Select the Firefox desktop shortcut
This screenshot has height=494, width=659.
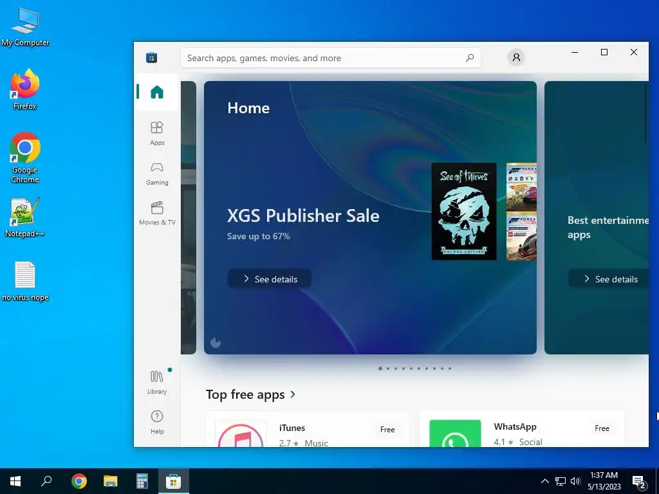(x=25, y=89)
